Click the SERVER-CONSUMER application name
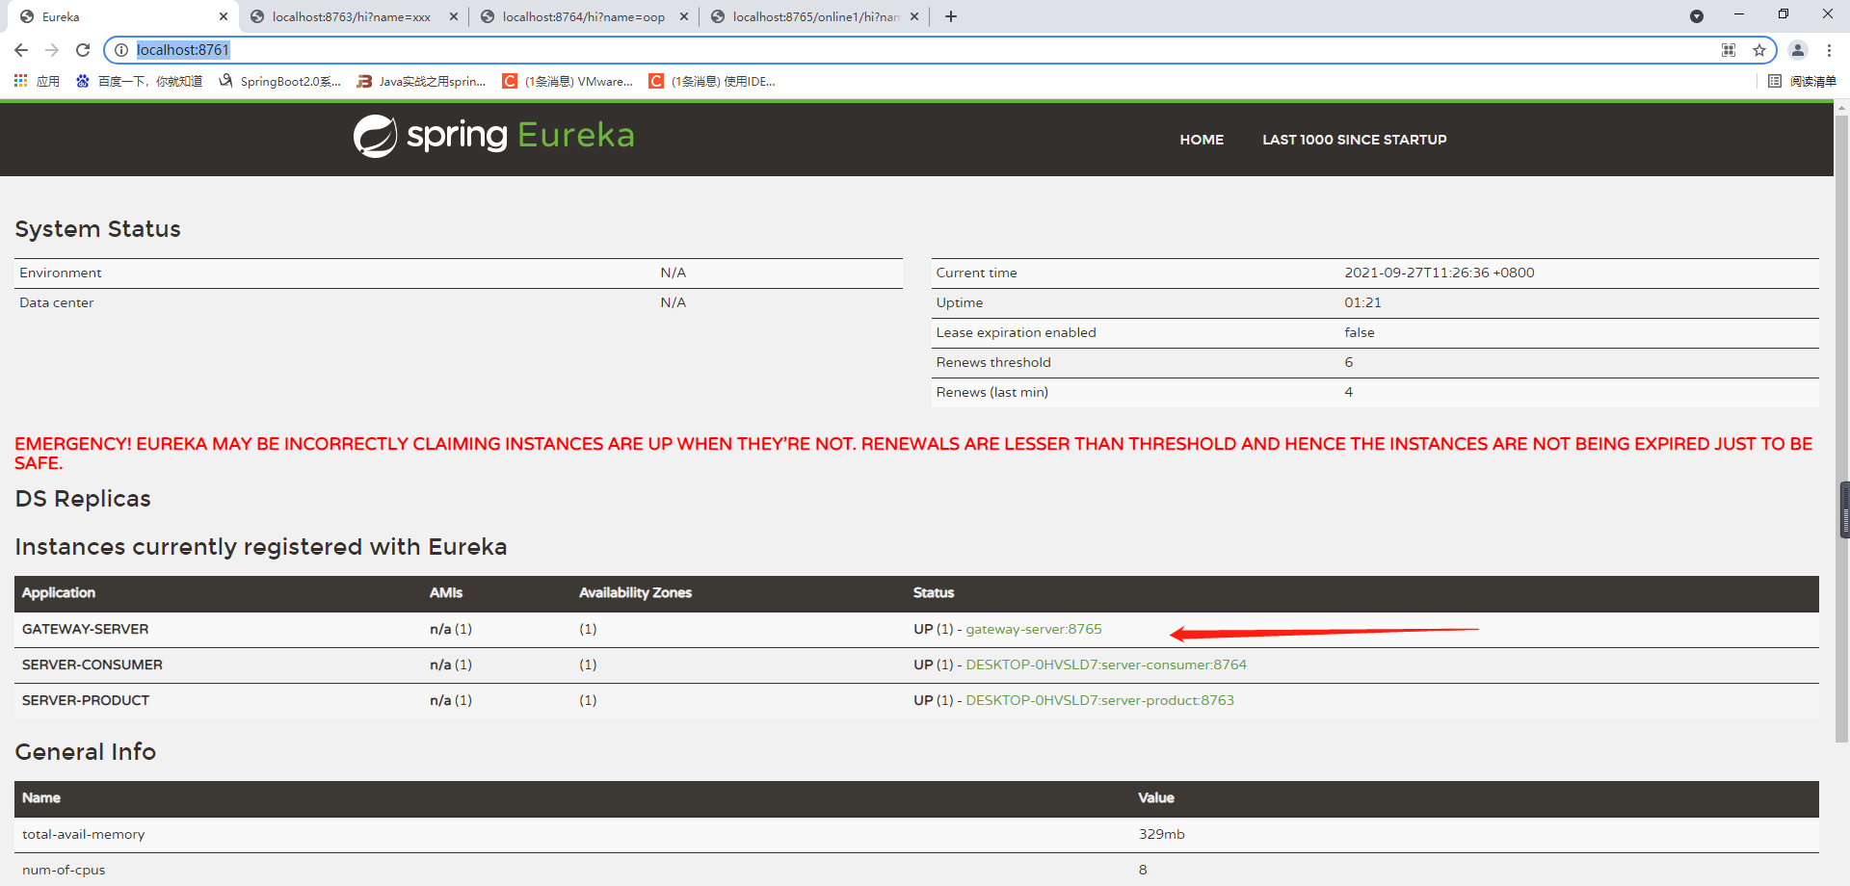Image resolution: width=1850 pixels, height=886 pixels. [x=92, y=664]
